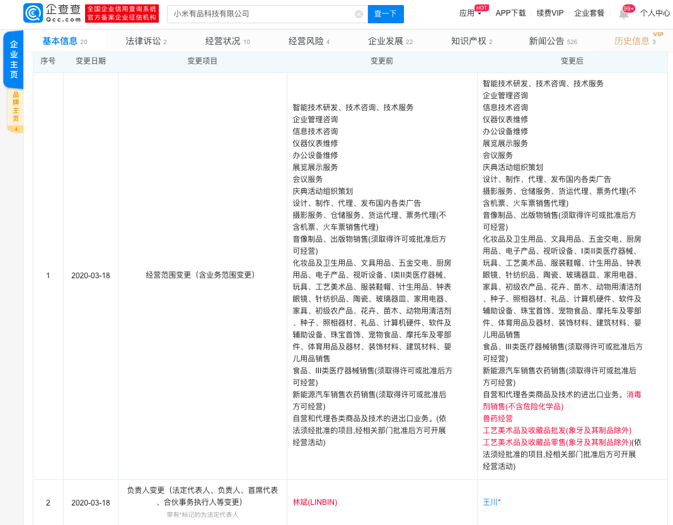Switch to the 经营状况 tab
Viewport: 673px width, 525px height.
point(227,41)
